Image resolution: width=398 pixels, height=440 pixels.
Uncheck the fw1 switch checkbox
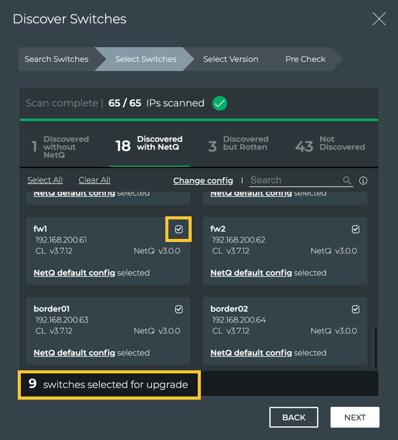click(x=179, y=229)
